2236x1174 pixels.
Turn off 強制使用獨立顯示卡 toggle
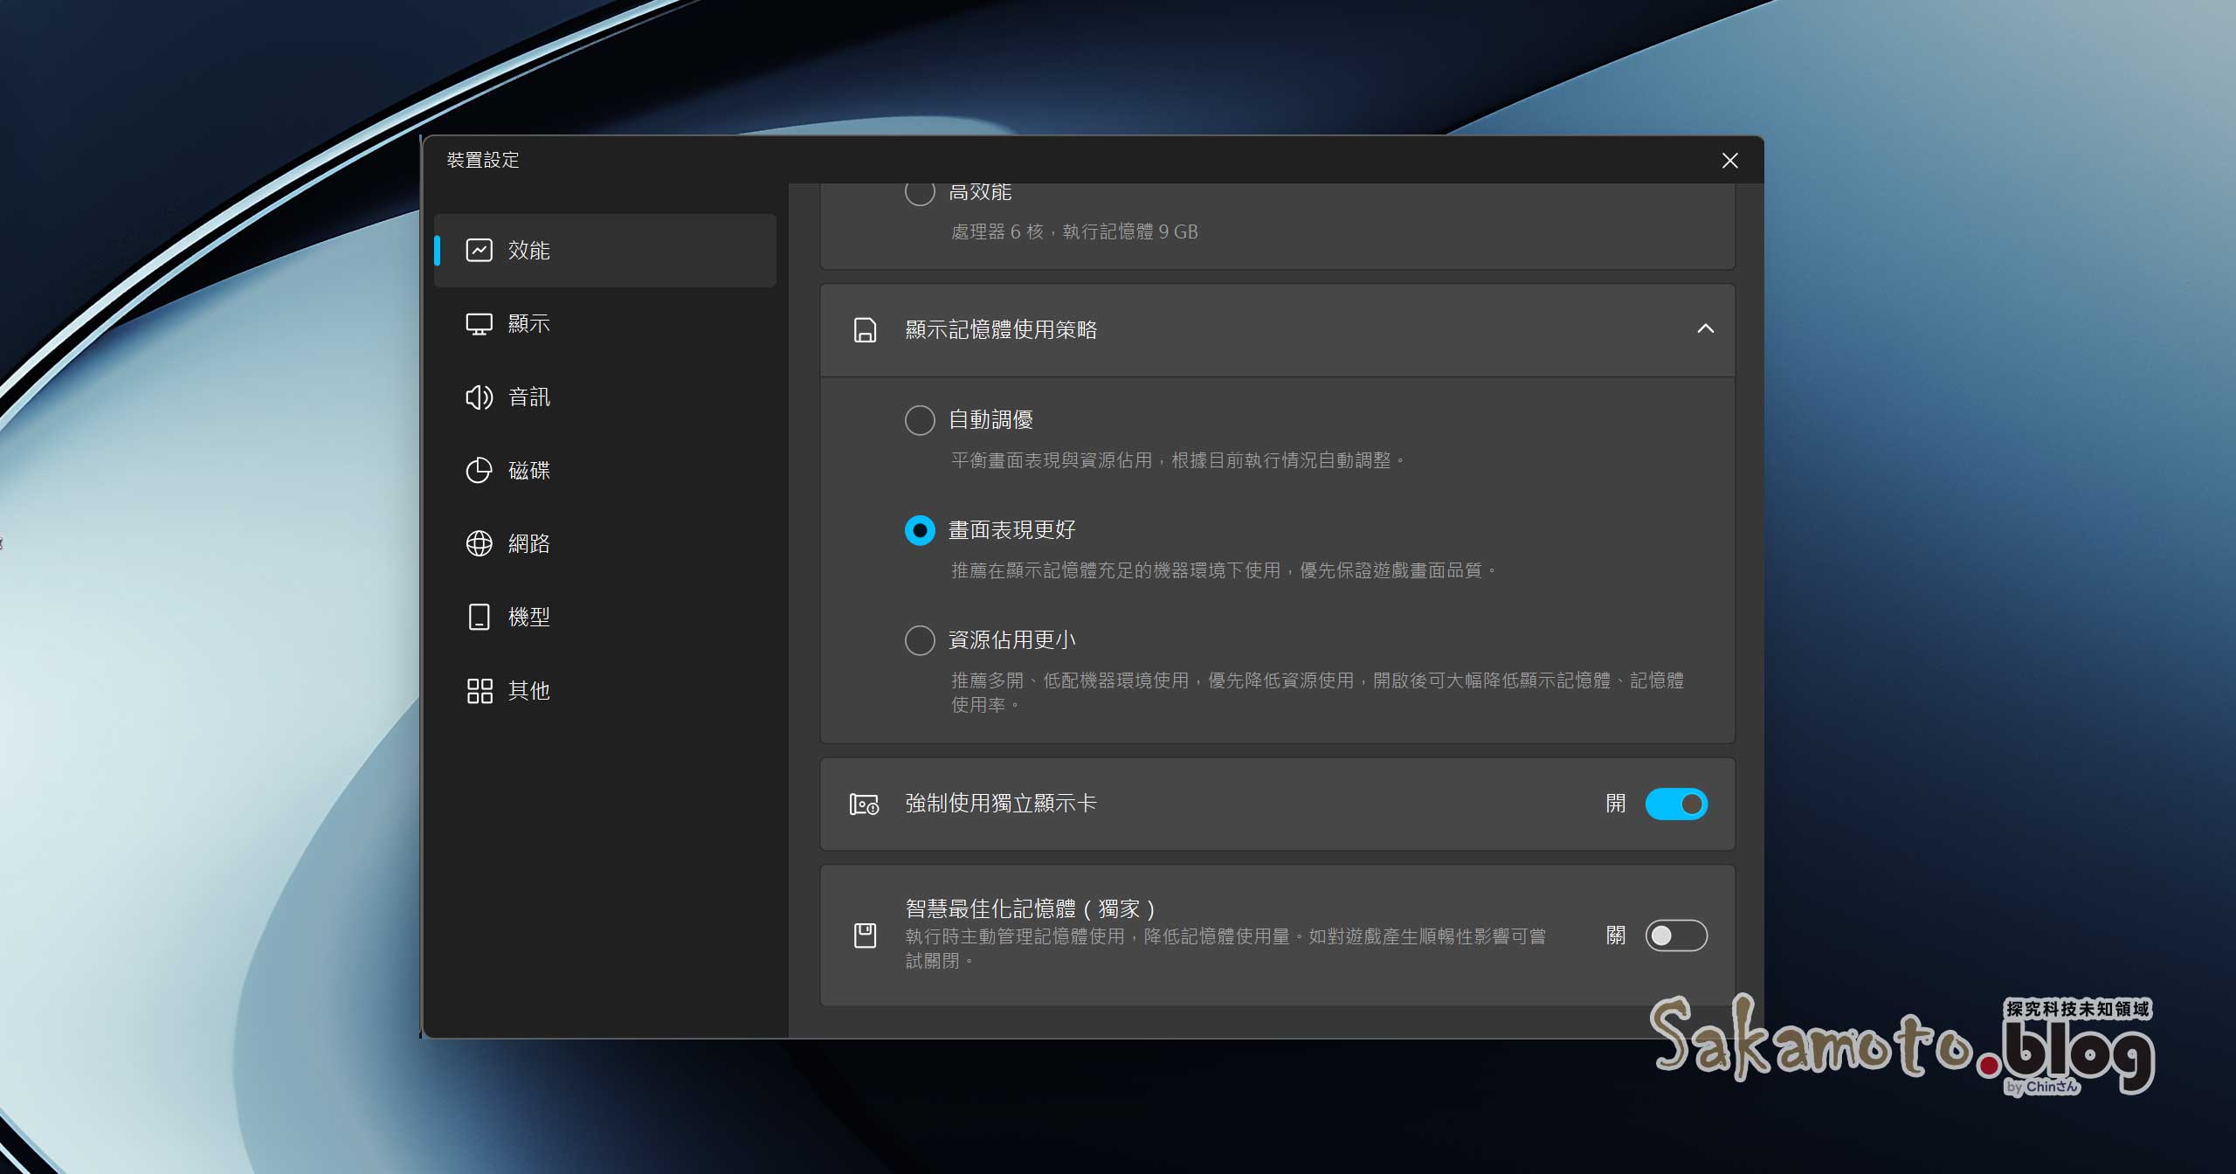(1676, 804)
